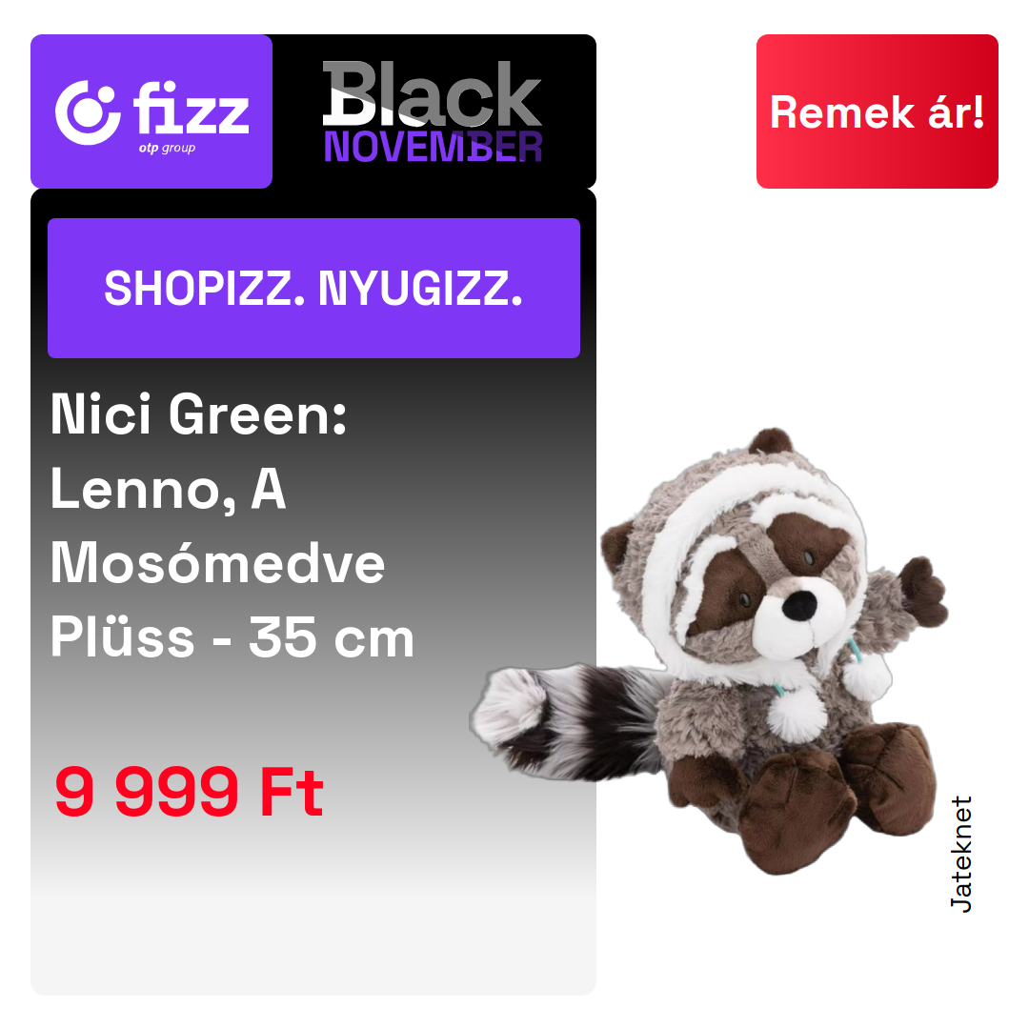Open the Nici Green: title line
This screenshot has height=1029, width=1029.
click(x=199, y=414)
